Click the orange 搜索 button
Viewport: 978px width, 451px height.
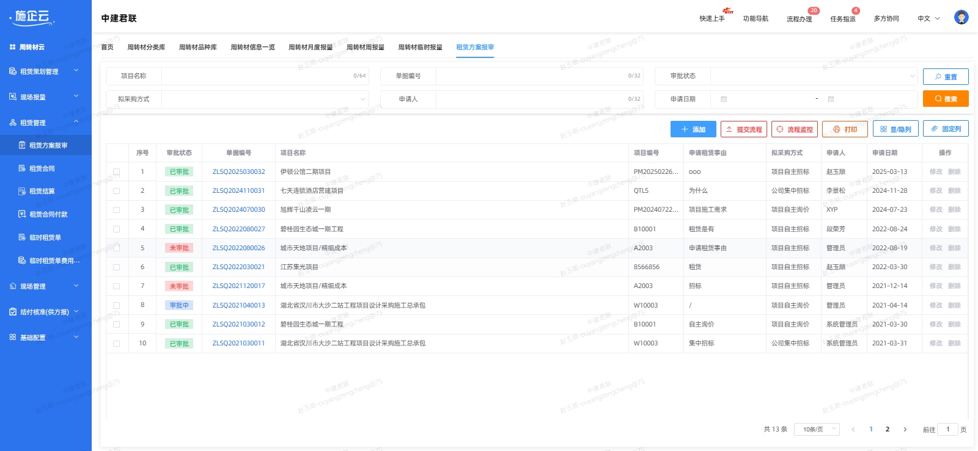[x=946, y=99]
